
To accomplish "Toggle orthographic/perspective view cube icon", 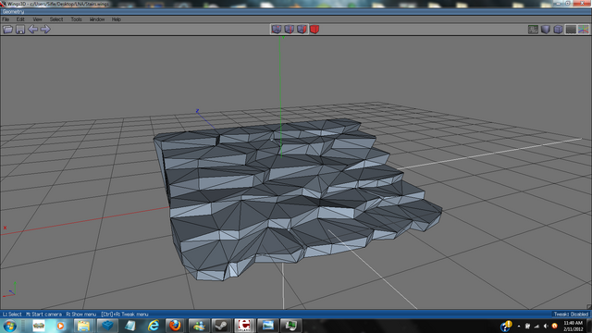I will (558, 29).
